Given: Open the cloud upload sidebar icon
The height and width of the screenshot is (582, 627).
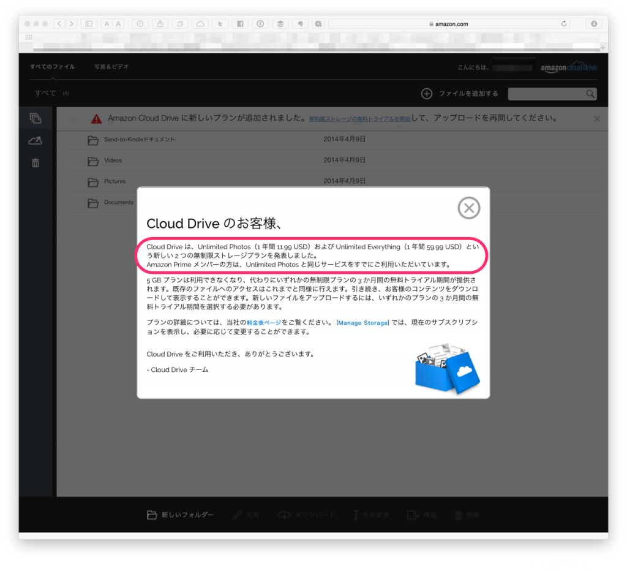Looking at the screenshot, I should [35, 141].
